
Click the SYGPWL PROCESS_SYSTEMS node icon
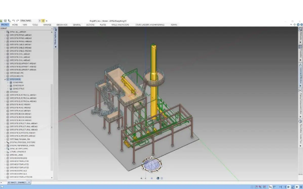8,142
